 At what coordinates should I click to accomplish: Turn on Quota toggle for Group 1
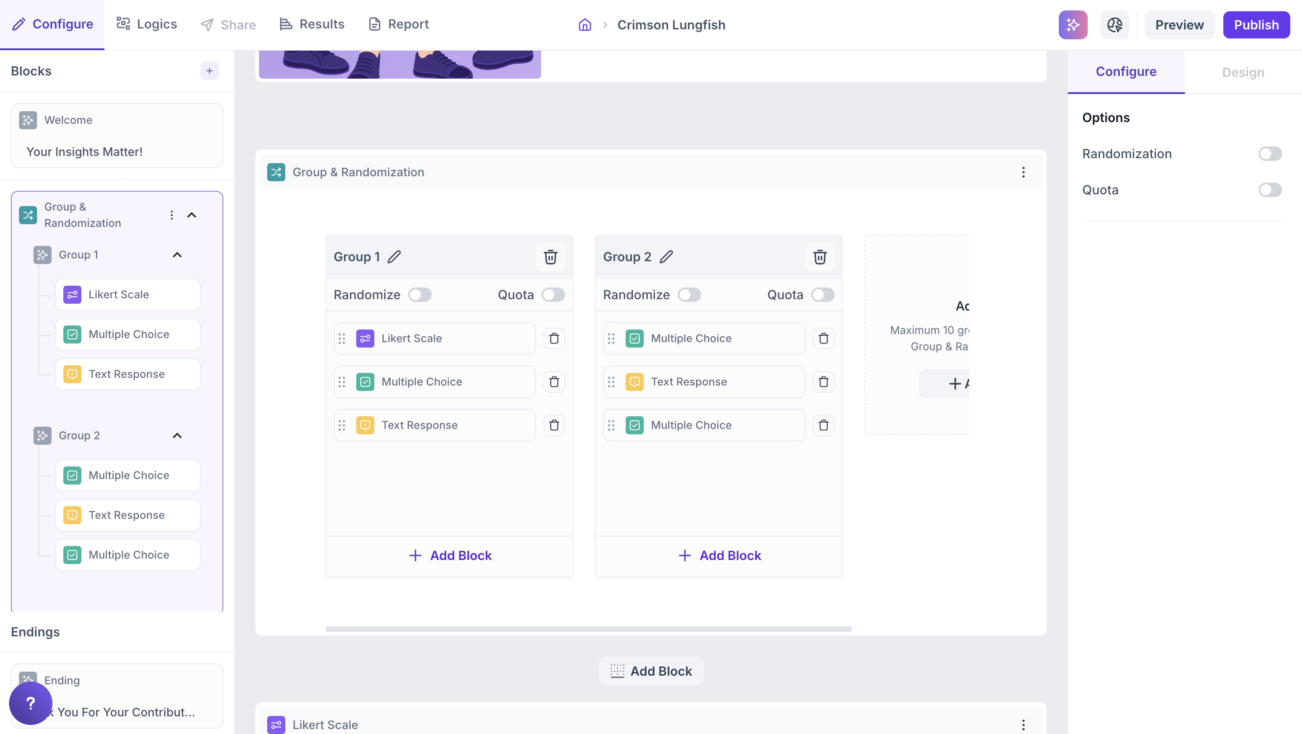pos(553,295)
